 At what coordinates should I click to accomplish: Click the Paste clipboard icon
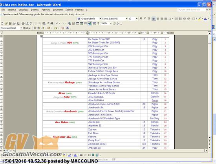44,23
